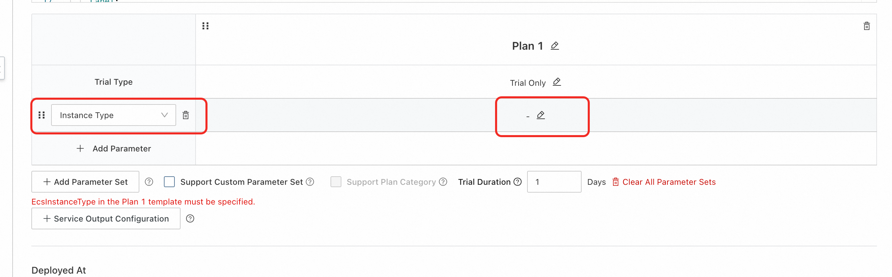Click Clear All Parameter Sets link
The height and width of the screenshot is (277, 892).
(664, 182)
